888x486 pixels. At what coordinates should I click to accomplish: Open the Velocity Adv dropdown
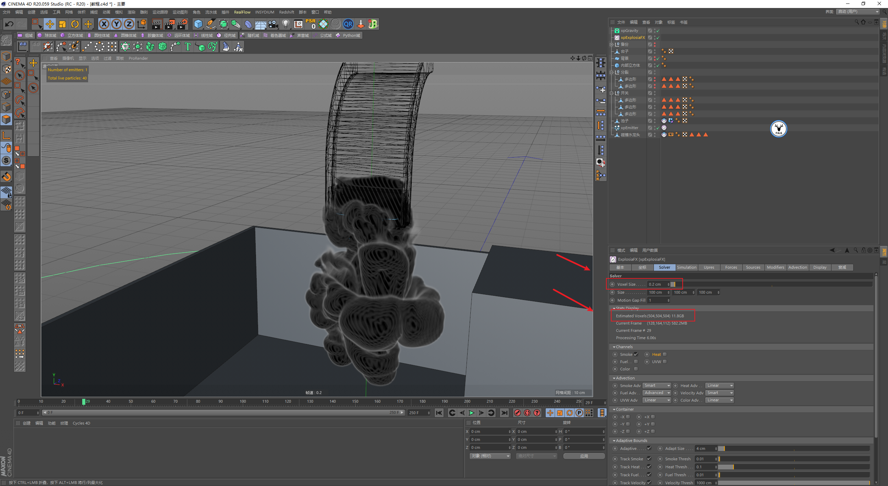coord(720,393)
